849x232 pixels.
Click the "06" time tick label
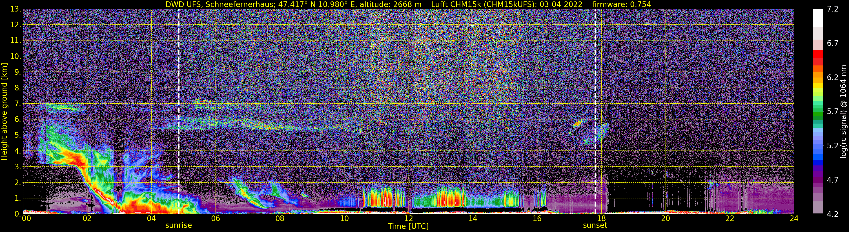216,219
